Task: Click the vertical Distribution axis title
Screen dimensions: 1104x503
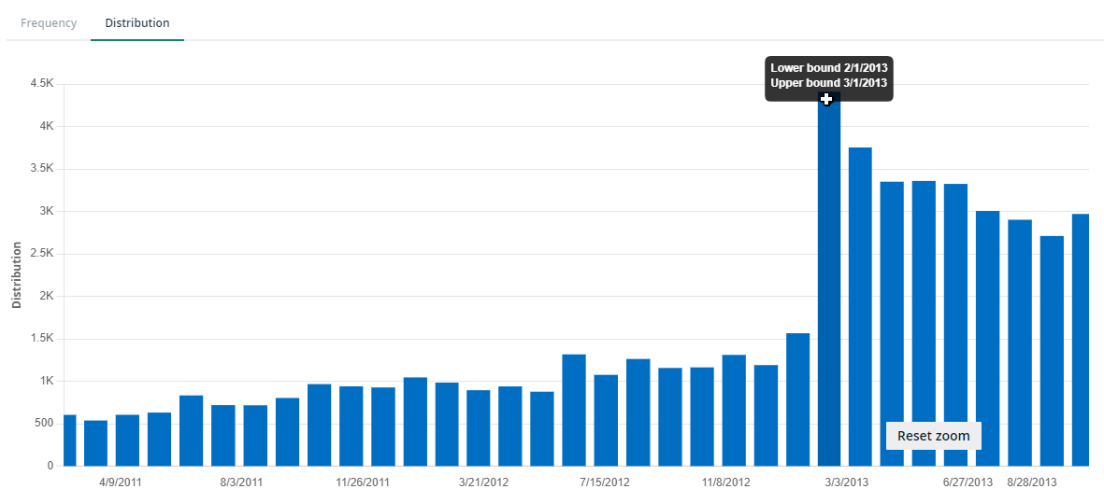Action: tap(17, 275)
